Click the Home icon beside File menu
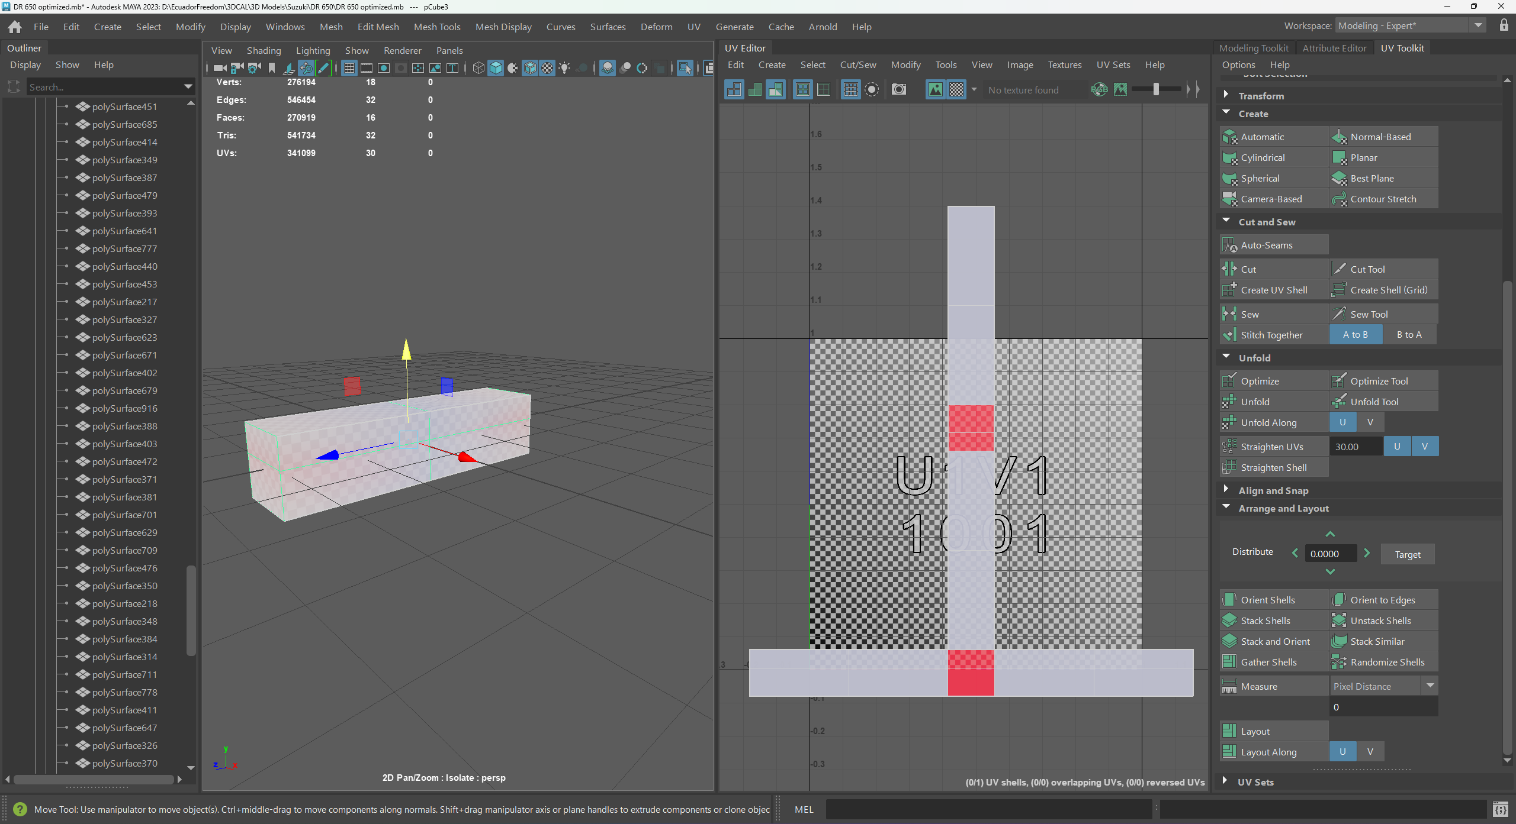The image size is (1516, 824). 15,27
